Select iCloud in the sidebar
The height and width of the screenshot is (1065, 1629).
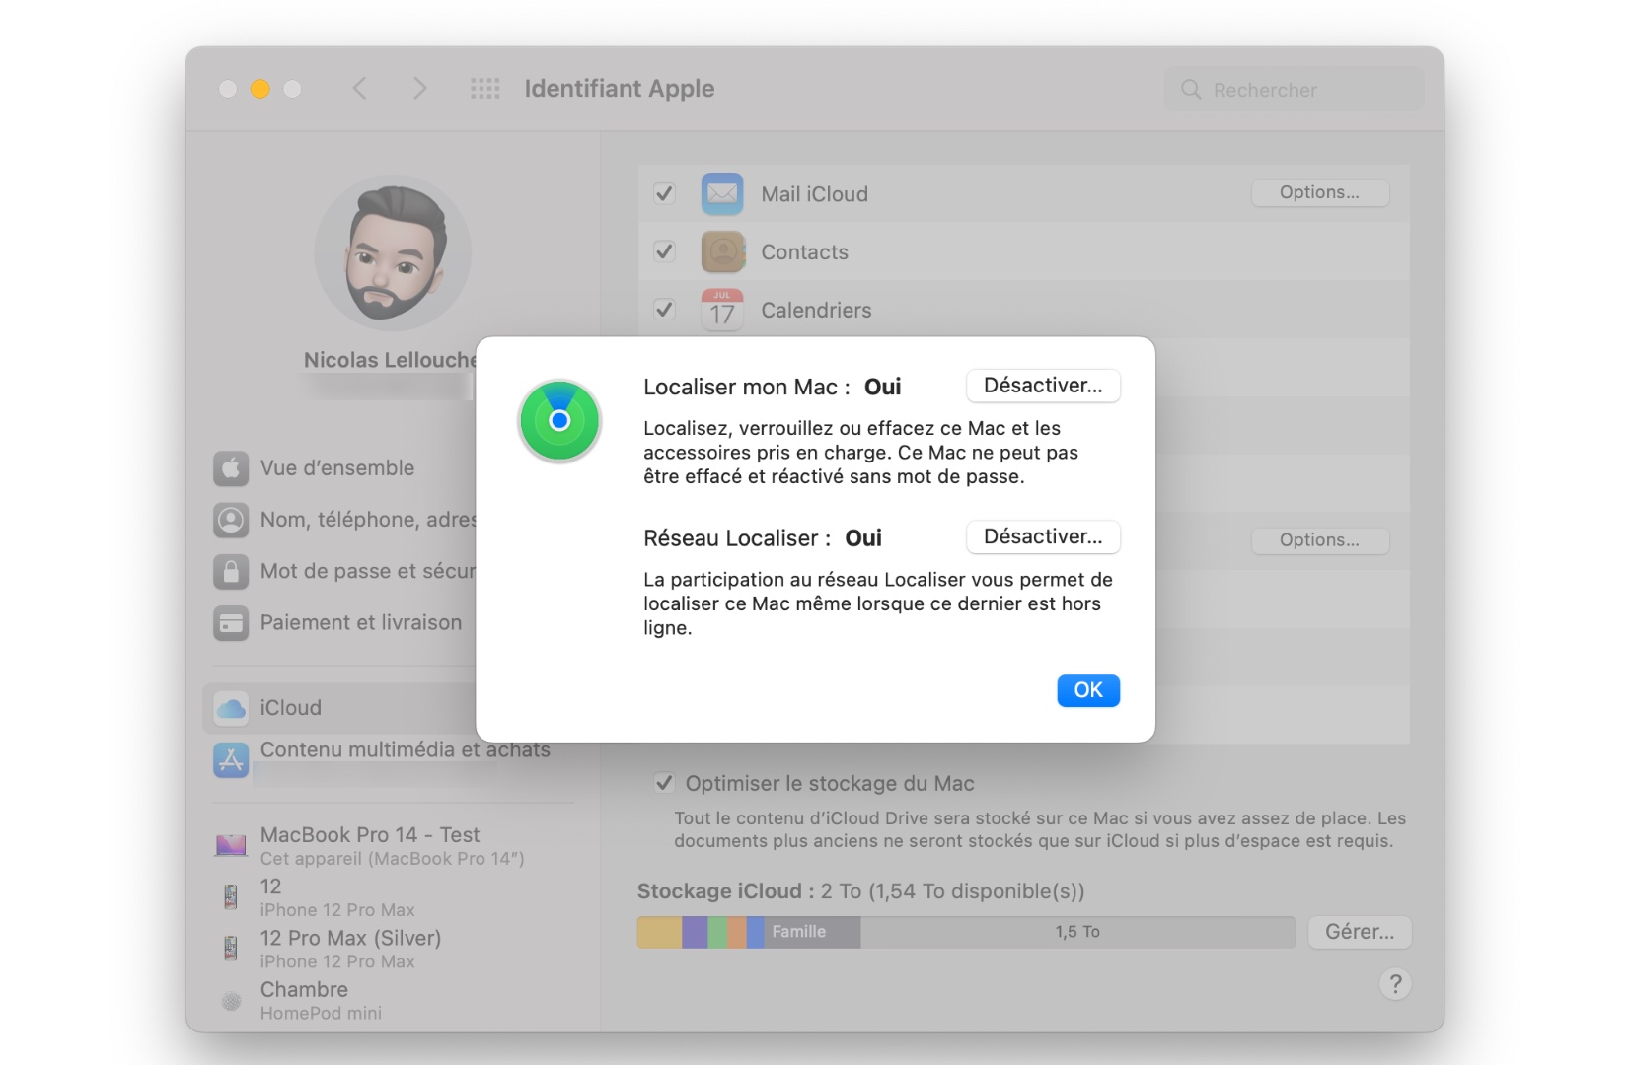pos(340,708)
